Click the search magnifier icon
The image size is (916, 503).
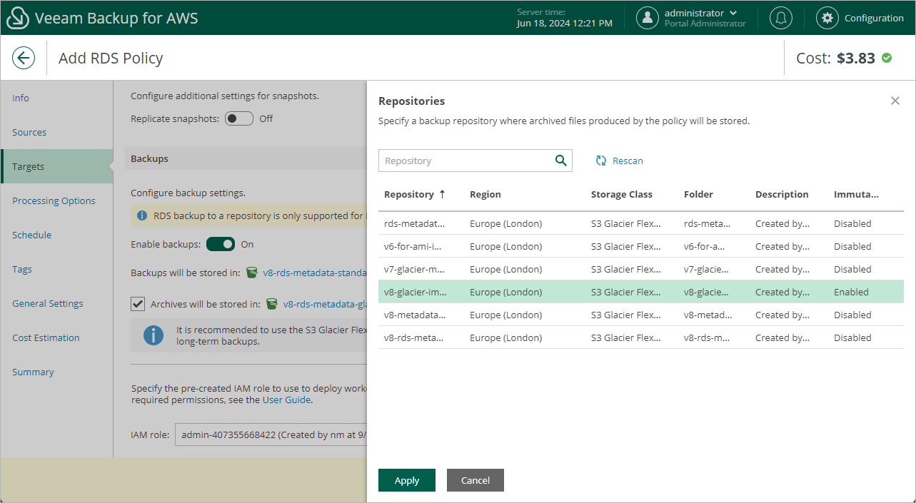click(x=560, y=161)
